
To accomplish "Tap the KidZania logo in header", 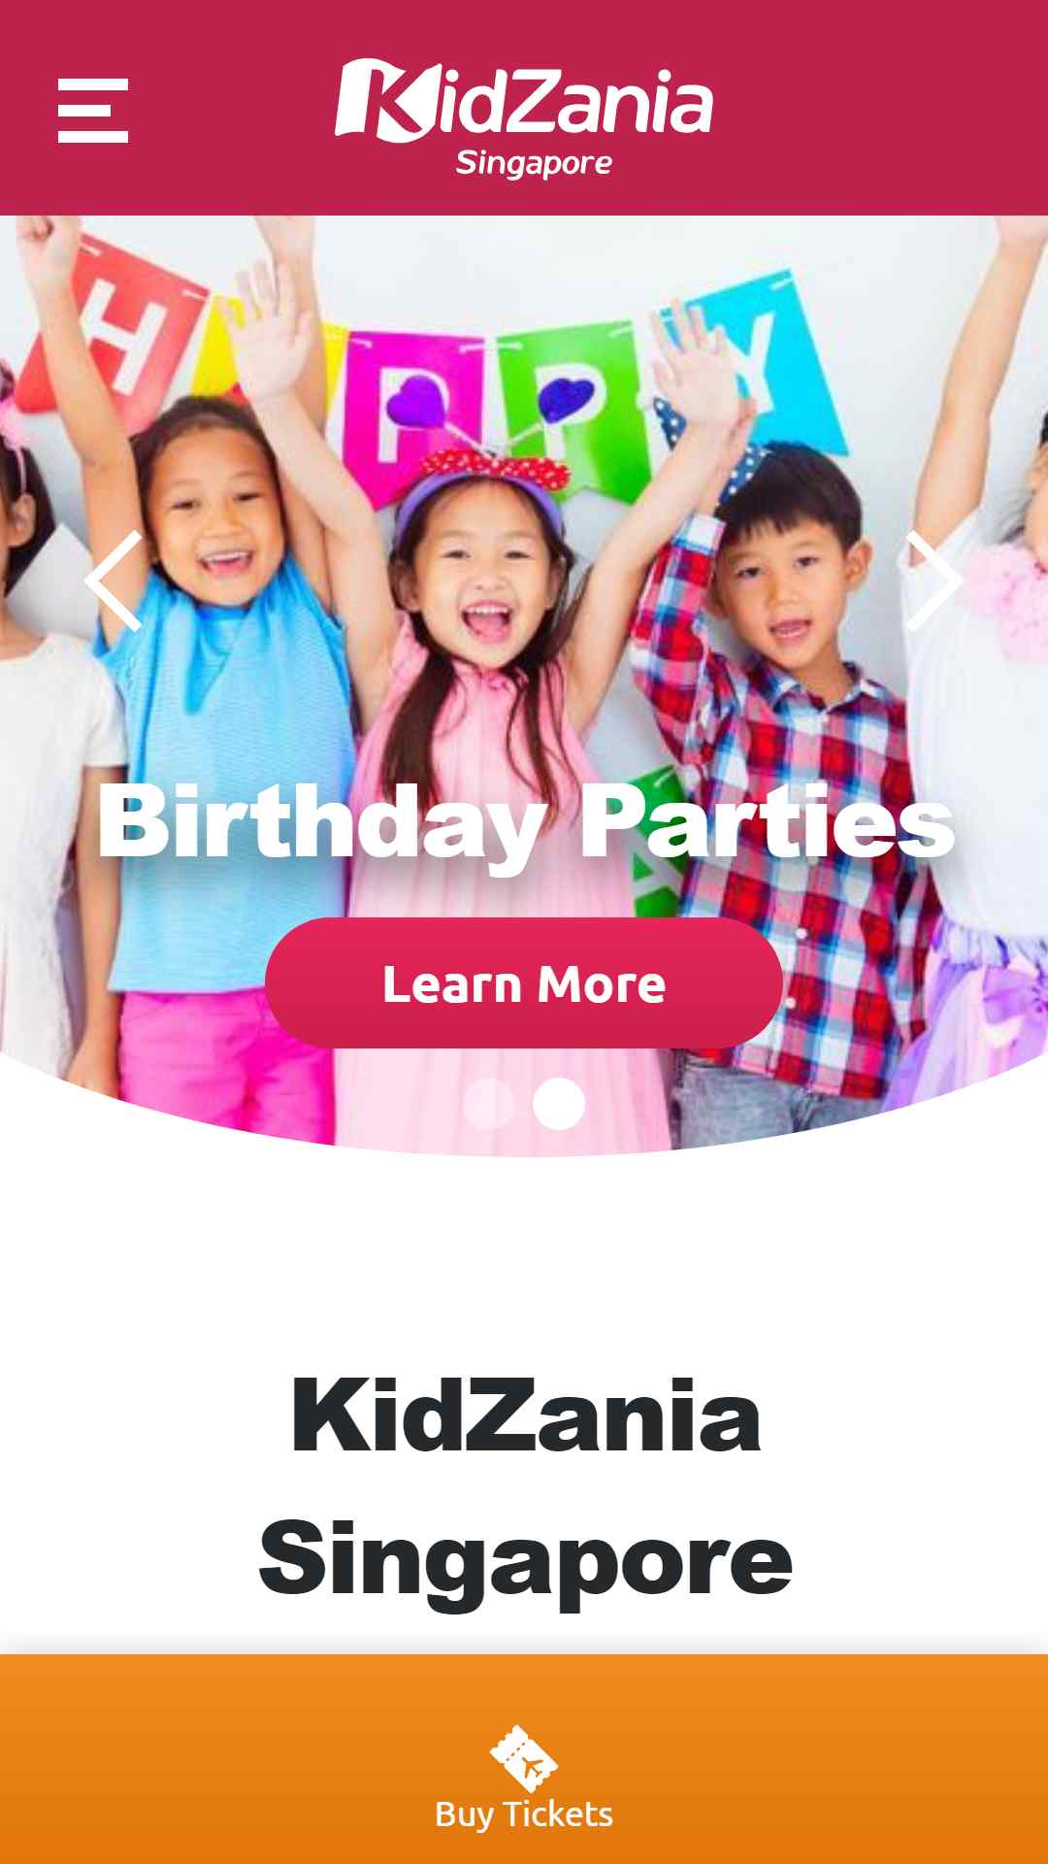I will pos(524,118).
